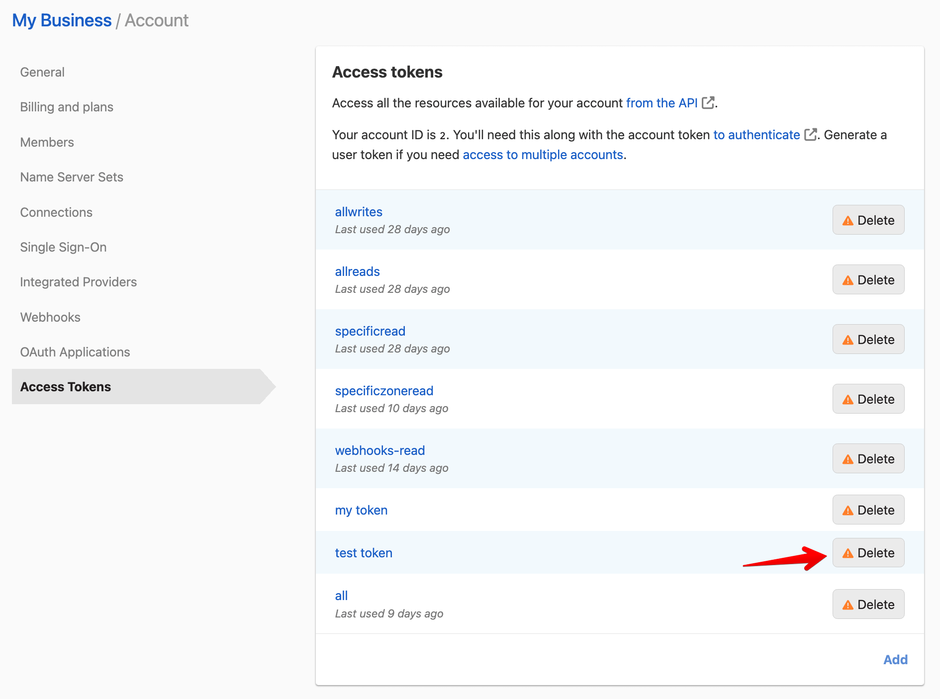
Task: Click 'Last used 9 days ago' text
Action: (x=389, y=613)
